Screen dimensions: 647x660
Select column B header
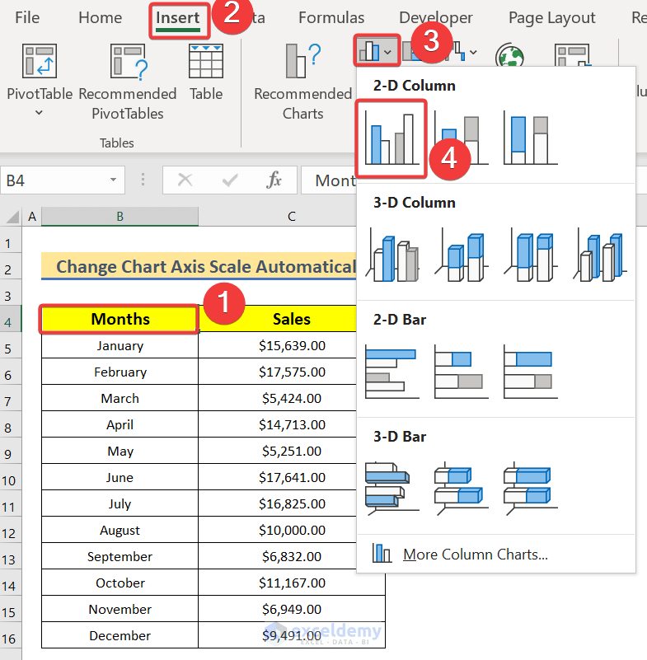(x=120, y=217)
